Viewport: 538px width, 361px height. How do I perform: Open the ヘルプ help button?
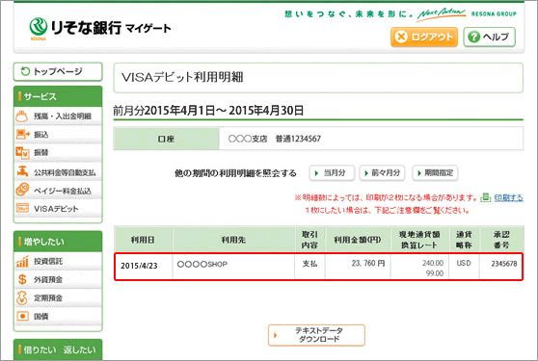coord(489,37)
